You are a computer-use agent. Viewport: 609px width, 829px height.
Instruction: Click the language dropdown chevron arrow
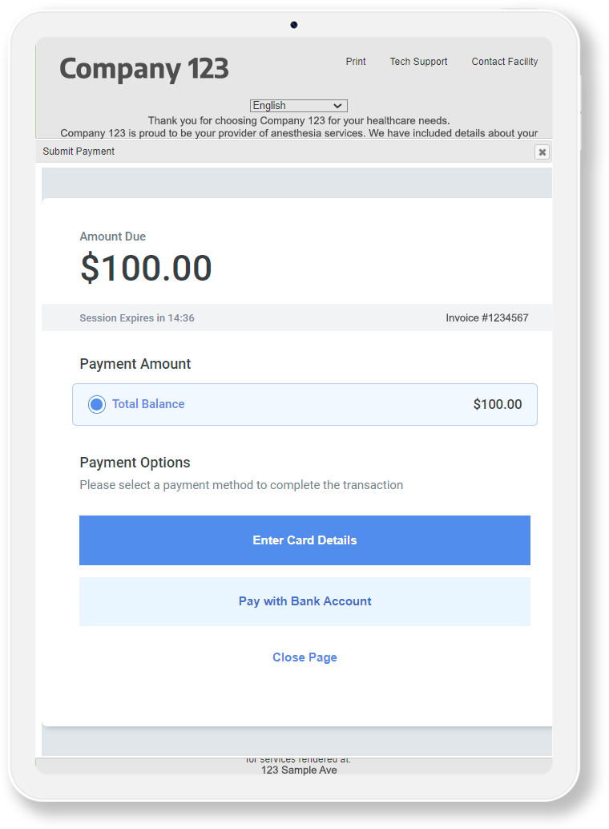[337, 106]
